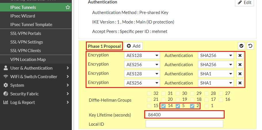Click the Key Lifetime seconds field
262x130 pixels.
pyautogui.click(x=184, y=115)
